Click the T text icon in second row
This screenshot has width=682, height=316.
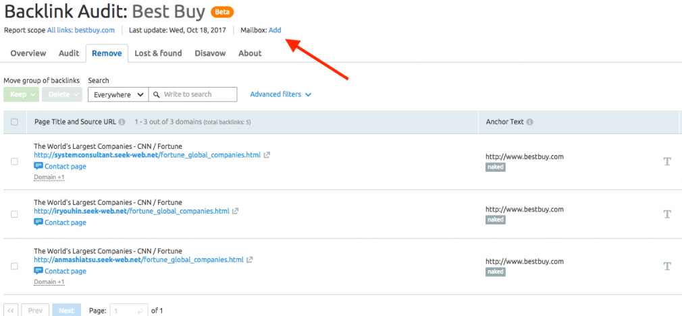667,214
